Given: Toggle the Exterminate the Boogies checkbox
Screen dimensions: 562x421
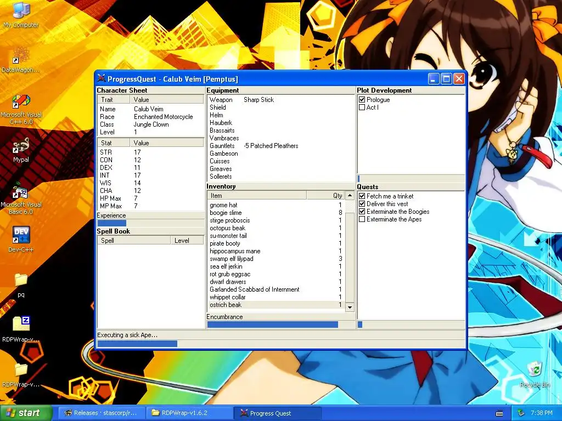Looking at the screenshot, I should coord(362,212).
